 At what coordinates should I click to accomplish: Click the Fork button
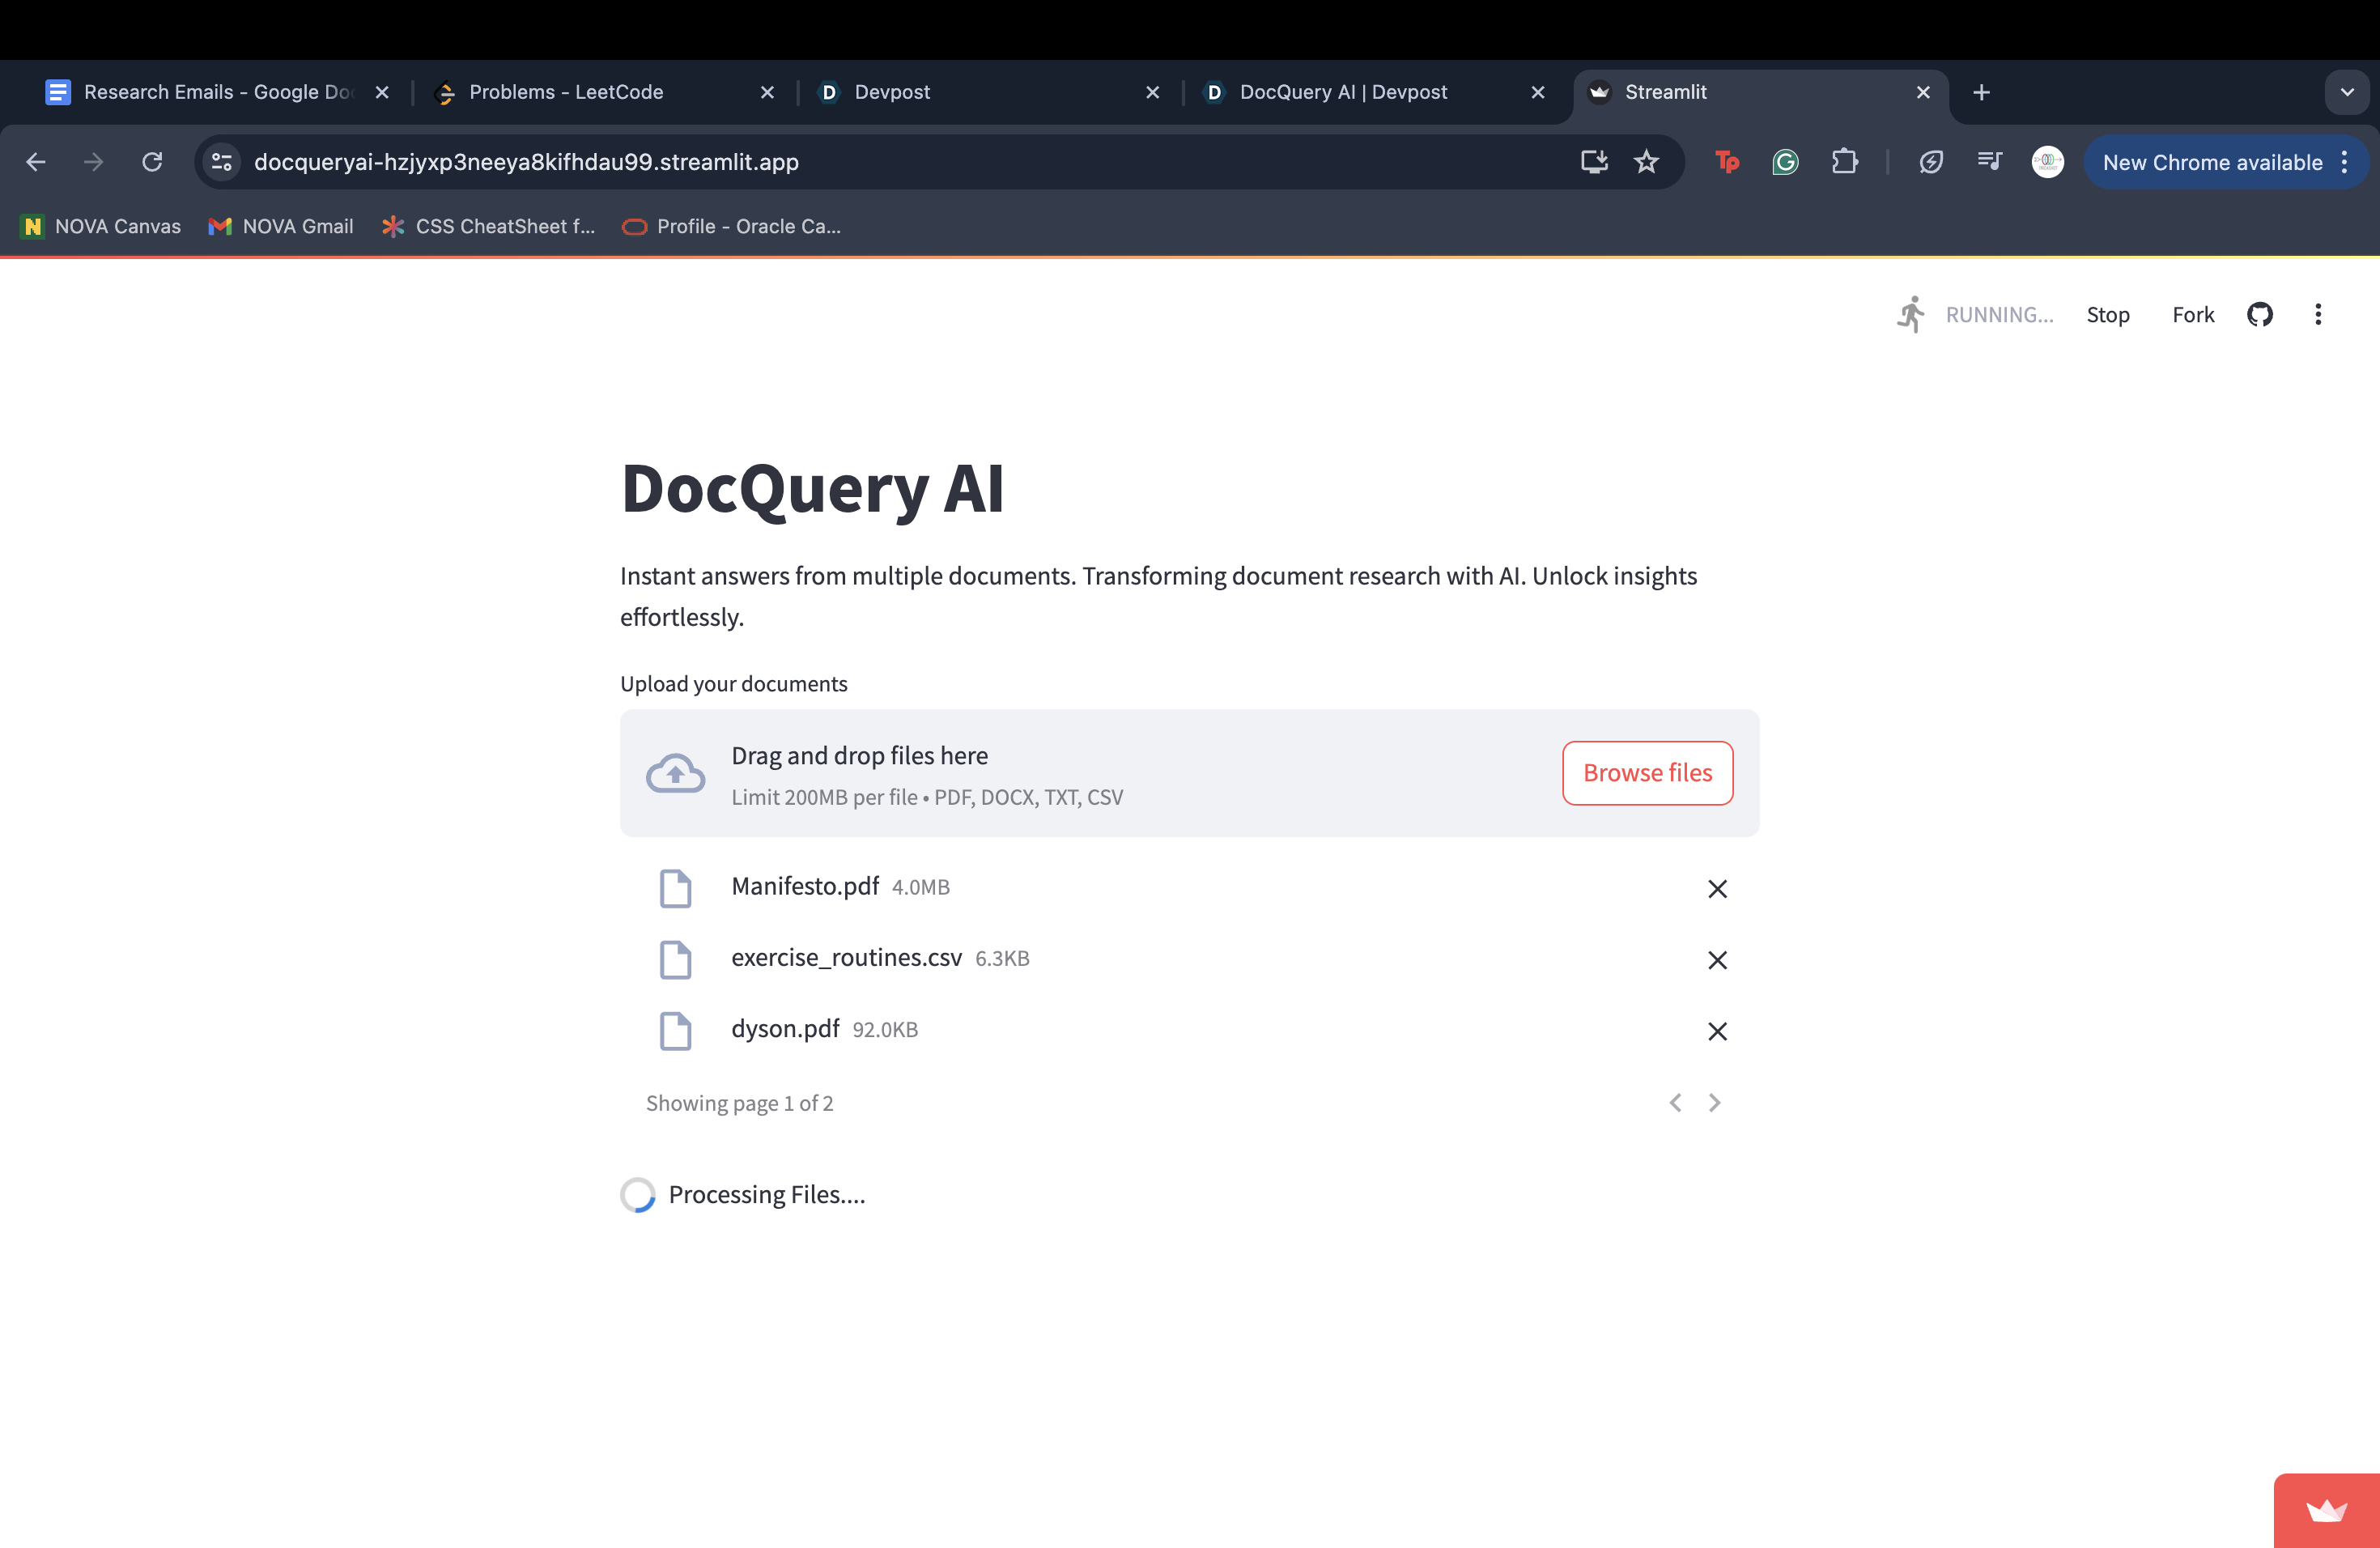[2192, 315]
